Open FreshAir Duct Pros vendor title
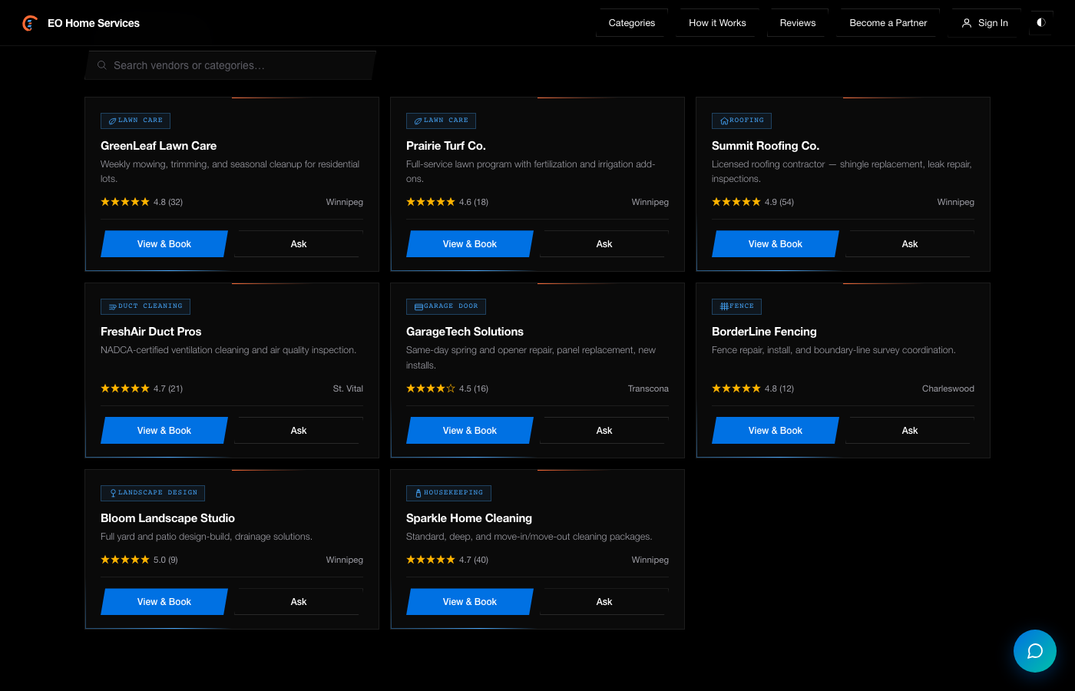The image size is (1075, 691). (x=151, y=332)
